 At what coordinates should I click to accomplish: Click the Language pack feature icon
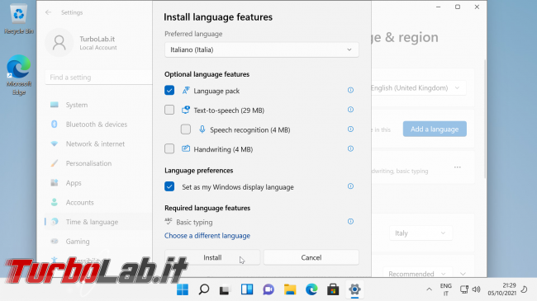coord(186,91)
